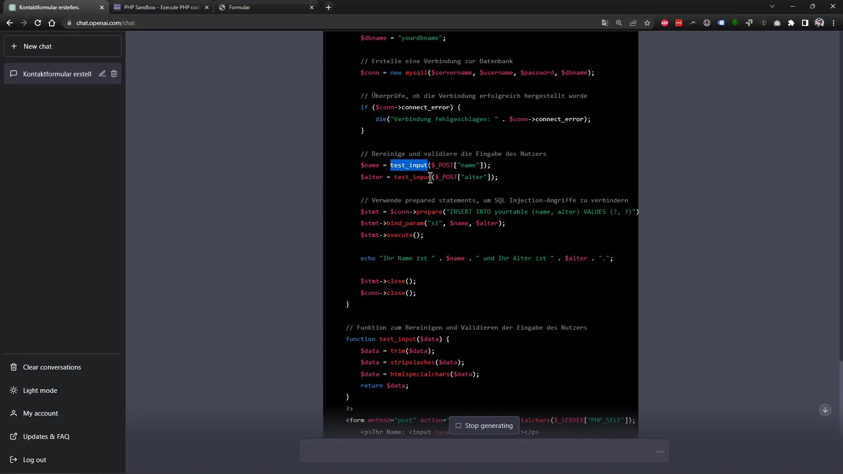Click the edit conversation icon
Viewport: 843px width, 474px height.
102,73
